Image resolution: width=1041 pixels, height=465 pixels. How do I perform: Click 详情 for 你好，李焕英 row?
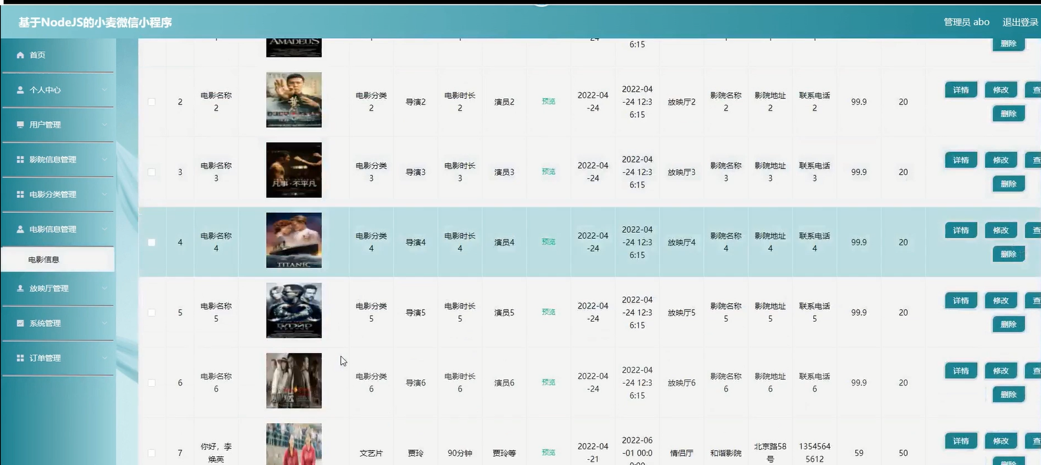(961, 441)
